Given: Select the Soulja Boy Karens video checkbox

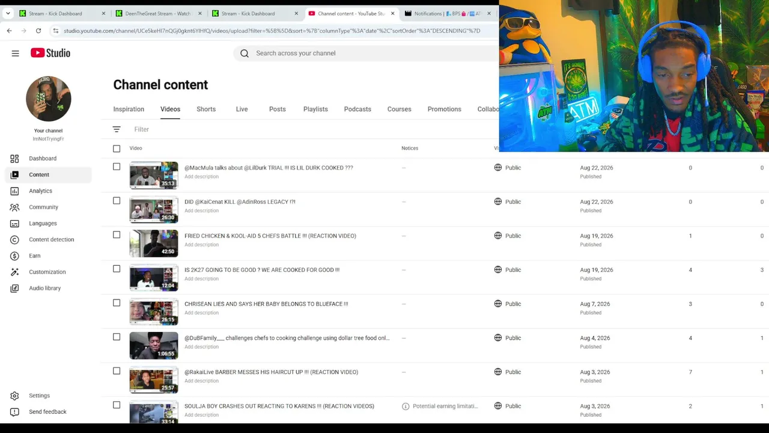Looking at the screenshot, I should click(117, 405).
